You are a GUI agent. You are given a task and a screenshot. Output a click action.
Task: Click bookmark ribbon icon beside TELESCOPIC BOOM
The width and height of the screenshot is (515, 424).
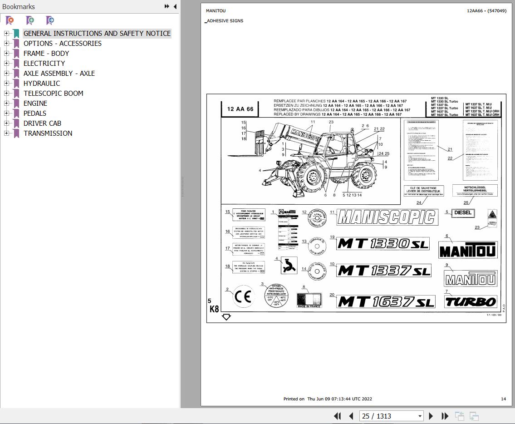coord(16,94)
